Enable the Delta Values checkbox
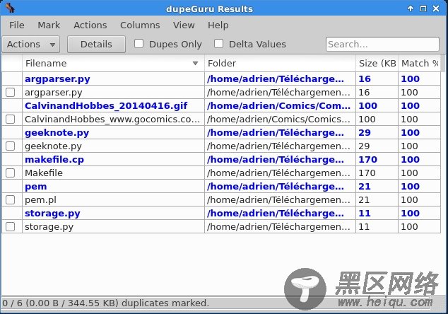 [x=218, y=44]
